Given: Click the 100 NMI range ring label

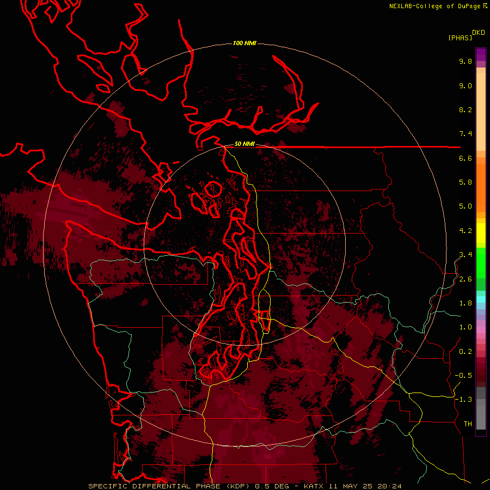Looking at the screenshot, I should (x=244, y=43).
